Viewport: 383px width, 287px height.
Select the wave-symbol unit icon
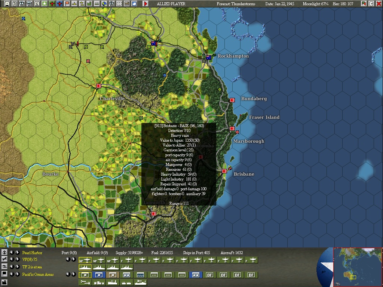coord(141,275)
